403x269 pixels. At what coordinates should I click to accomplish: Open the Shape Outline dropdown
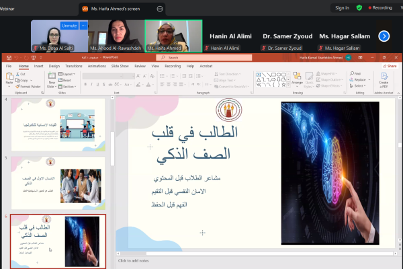click(x=330, y=80)
